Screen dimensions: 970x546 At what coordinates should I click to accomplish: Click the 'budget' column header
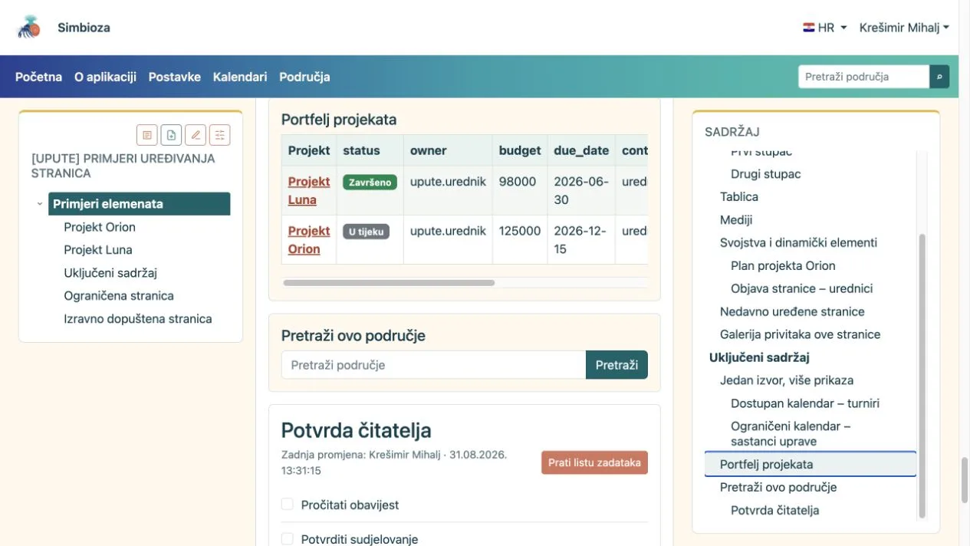[x=520, y=150]
